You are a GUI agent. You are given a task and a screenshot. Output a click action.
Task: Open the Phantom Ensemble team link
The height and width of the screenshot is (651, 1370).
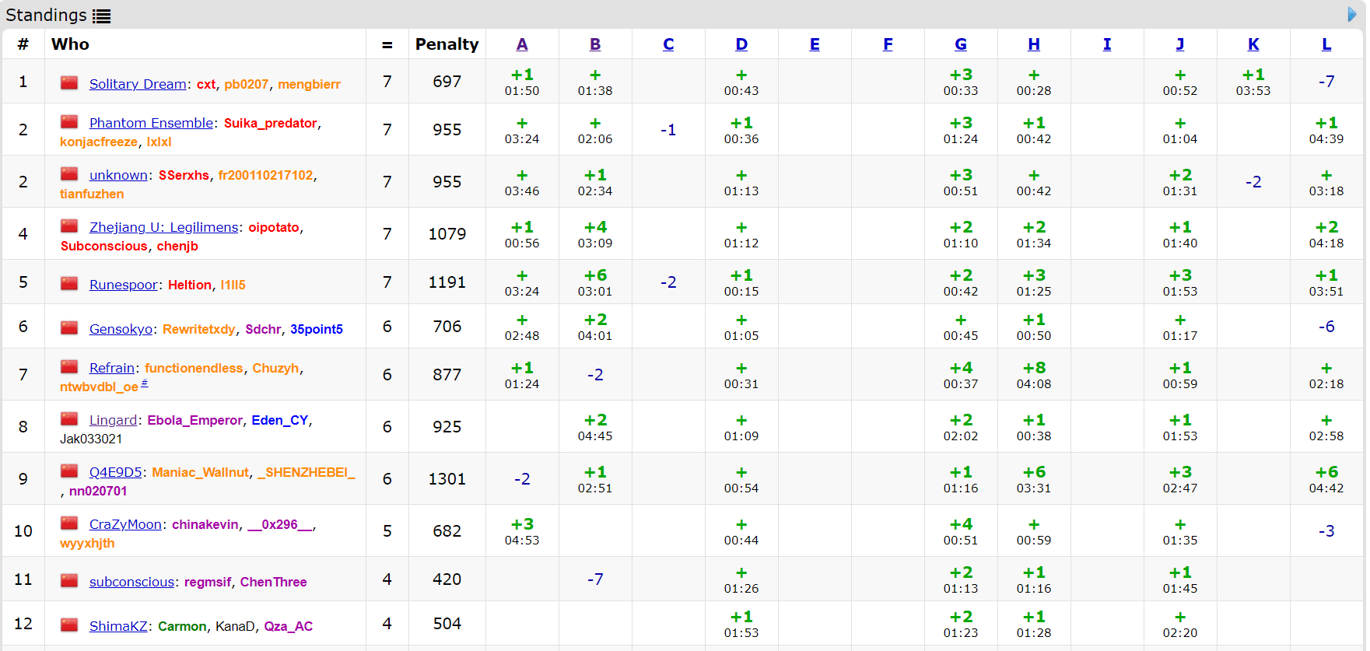click(151, 123)
